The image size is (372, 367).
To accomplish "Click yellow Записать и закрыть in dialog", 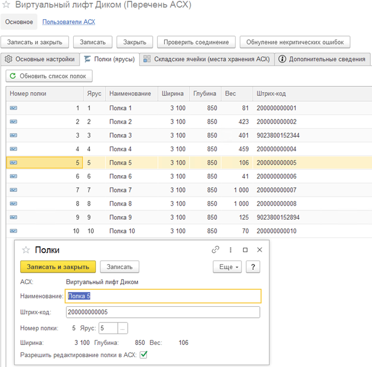I will [x=57, y=267].
